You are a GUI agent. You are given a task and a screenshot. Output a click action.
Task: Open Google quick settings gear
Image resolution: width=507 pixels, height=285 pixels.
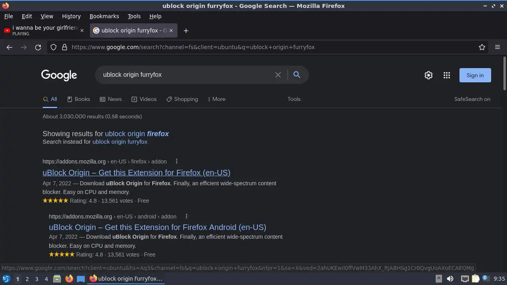click(x=429, y=75)
